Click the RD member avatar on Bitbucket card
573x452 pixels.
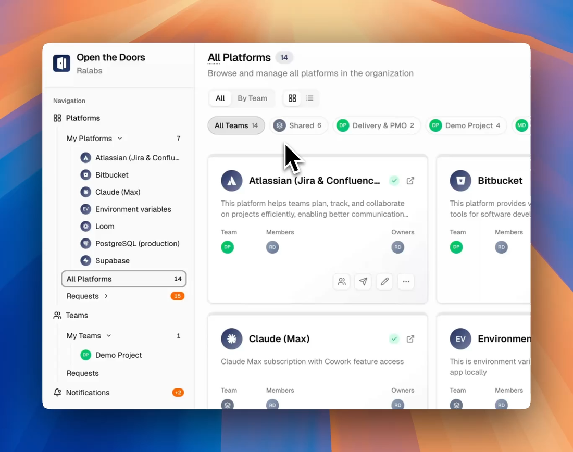(x=501, y=247)
